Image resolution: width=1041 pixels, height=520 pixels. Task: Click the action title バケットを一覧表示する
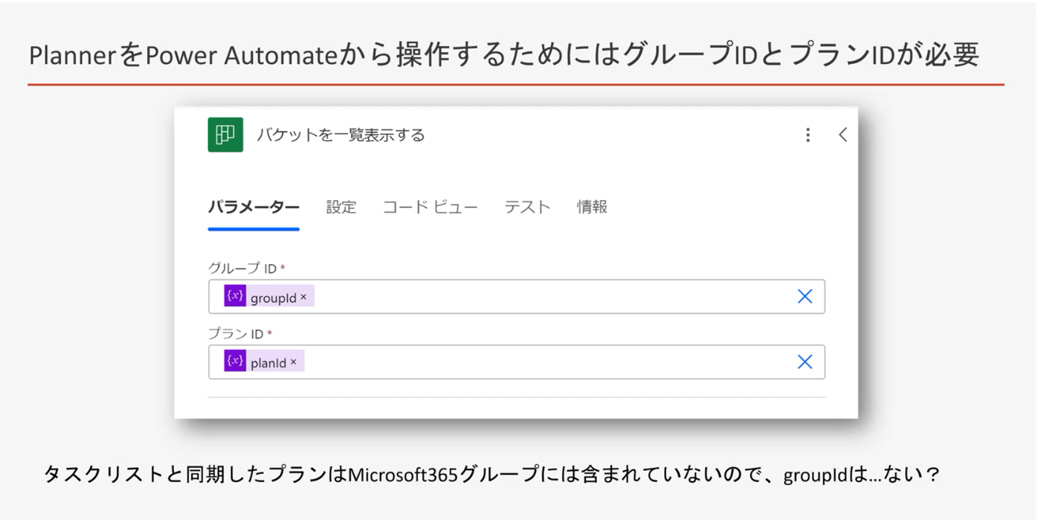point(341,135)
